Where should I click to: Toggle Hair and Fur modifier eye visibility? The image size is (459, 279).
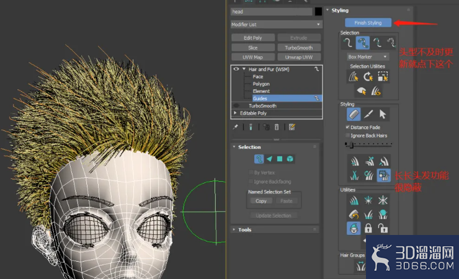point(236,69)
